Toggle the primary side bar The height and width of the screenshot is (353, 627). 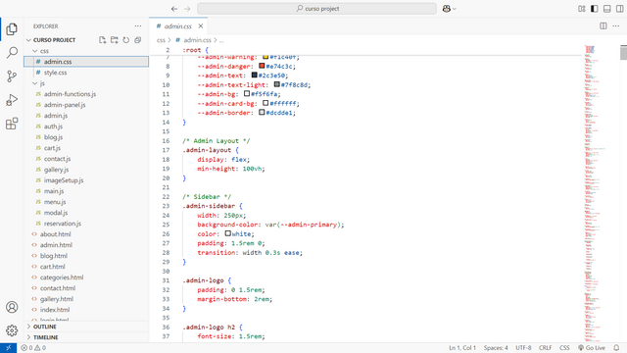tap(595, 9)
